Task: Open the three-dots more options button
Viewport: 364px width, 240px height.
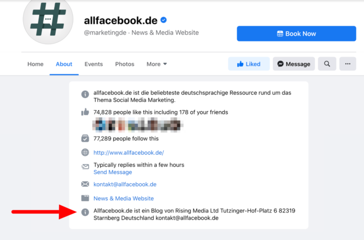Action: pos(347,64)
